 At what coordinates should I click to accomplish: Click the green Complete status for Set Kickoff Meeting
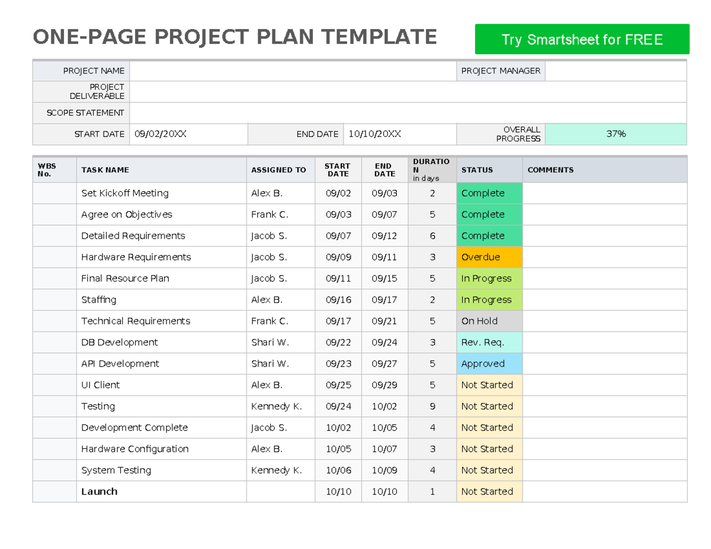point(489,193)
